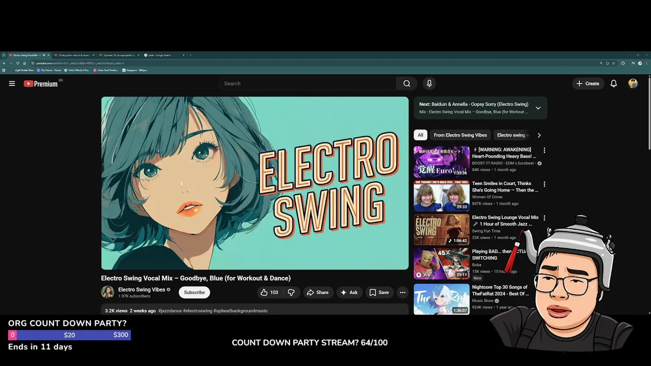Click the Women Of Crime channel name
The image size is (651, 366).
click(487, 197)
